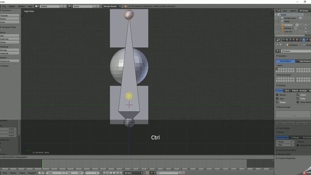Viewport: 311px width, 175px height.
Task: Click the Scene name field in header
Action: [83, 6]
